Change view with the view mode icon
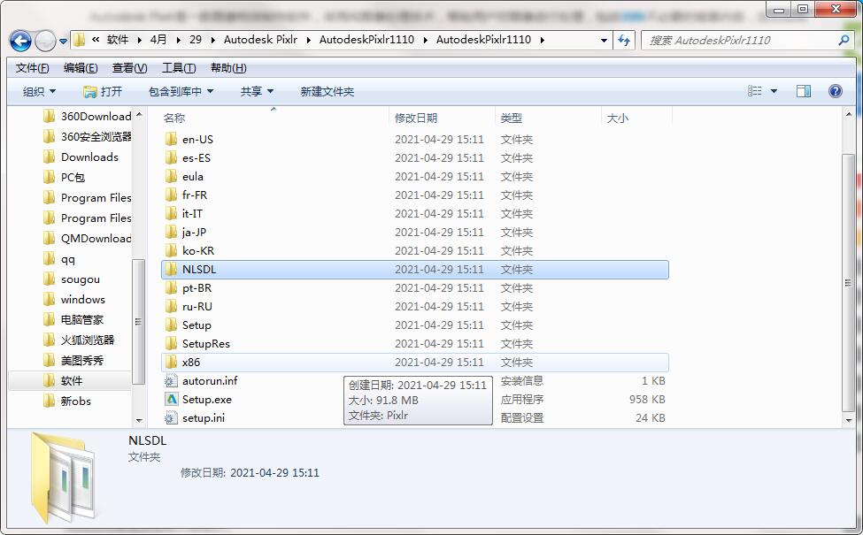 coord(755,91)
